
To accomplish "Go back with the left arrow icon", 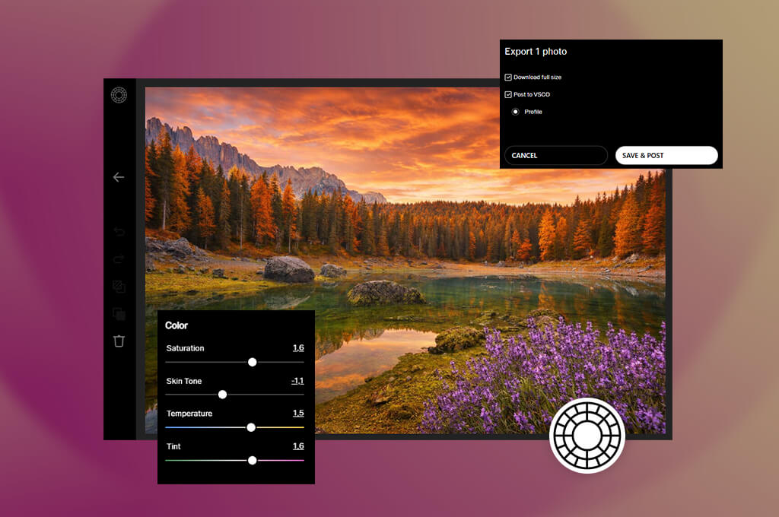I will pos(119,177).
